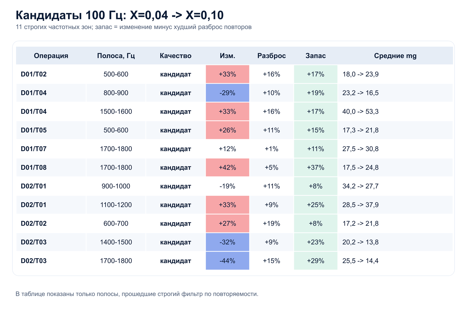Click the +19% spread cell for D02/T02
Screen dimensions: 467x311
[x=272, y=223]
